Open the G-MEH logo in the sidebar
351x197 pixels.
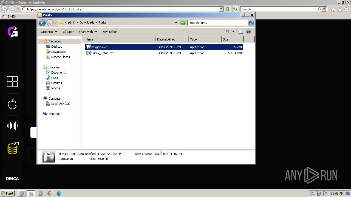pyautogui.click(x=12, y=31)
